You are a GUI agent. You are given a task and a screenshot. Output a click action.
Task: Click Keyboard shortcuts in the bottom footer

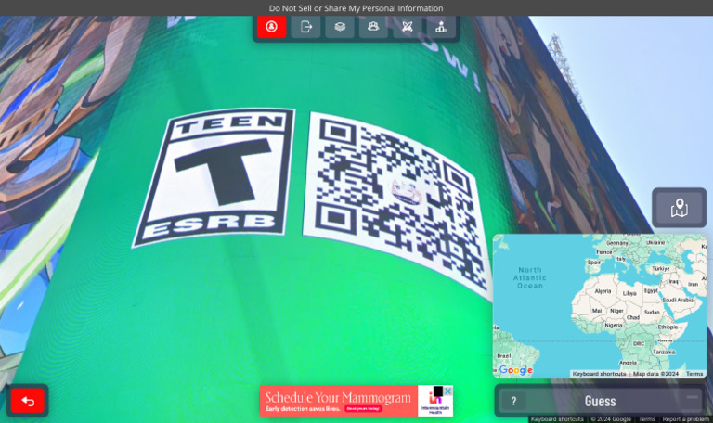click(x=557, y=419)
